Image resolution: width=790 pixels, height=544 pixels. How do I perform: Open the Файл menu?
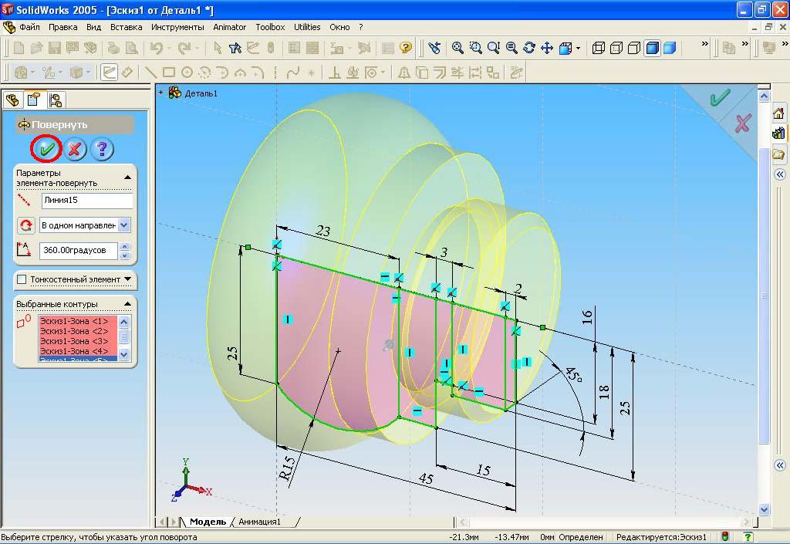click(x=29, y=27)
